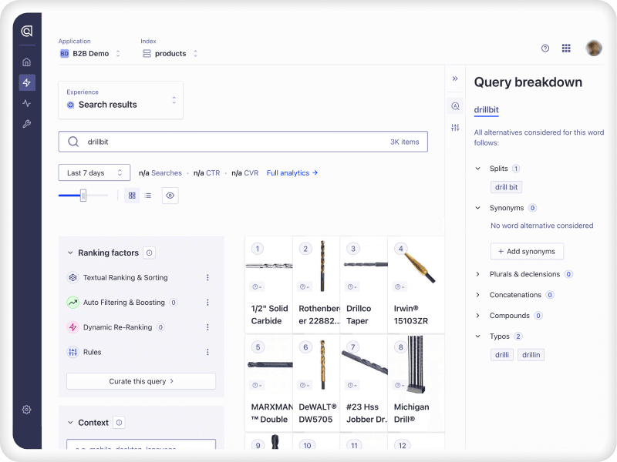Adjust the slider below the date filter
Screen dimensions: 617x462
click(82, 196)
